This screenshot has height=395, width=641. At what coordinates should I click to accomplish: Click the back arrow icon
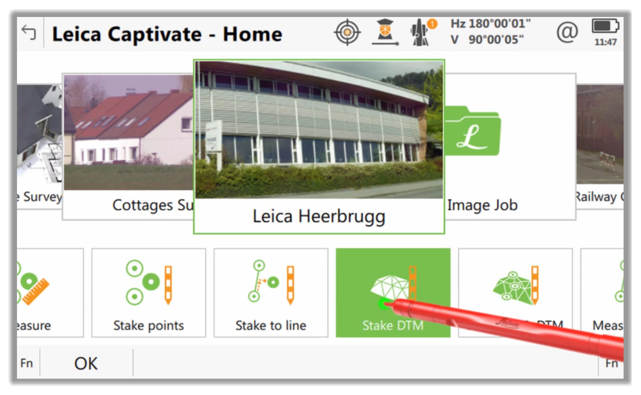29,33
